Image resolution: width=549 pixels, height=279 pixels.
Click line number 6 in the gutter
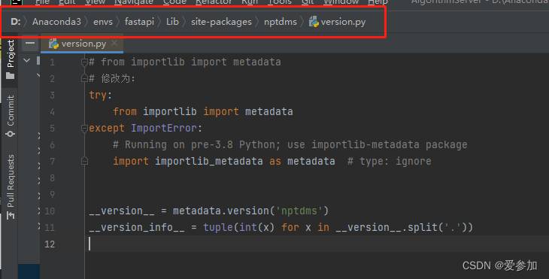click(x=52, y=145)
